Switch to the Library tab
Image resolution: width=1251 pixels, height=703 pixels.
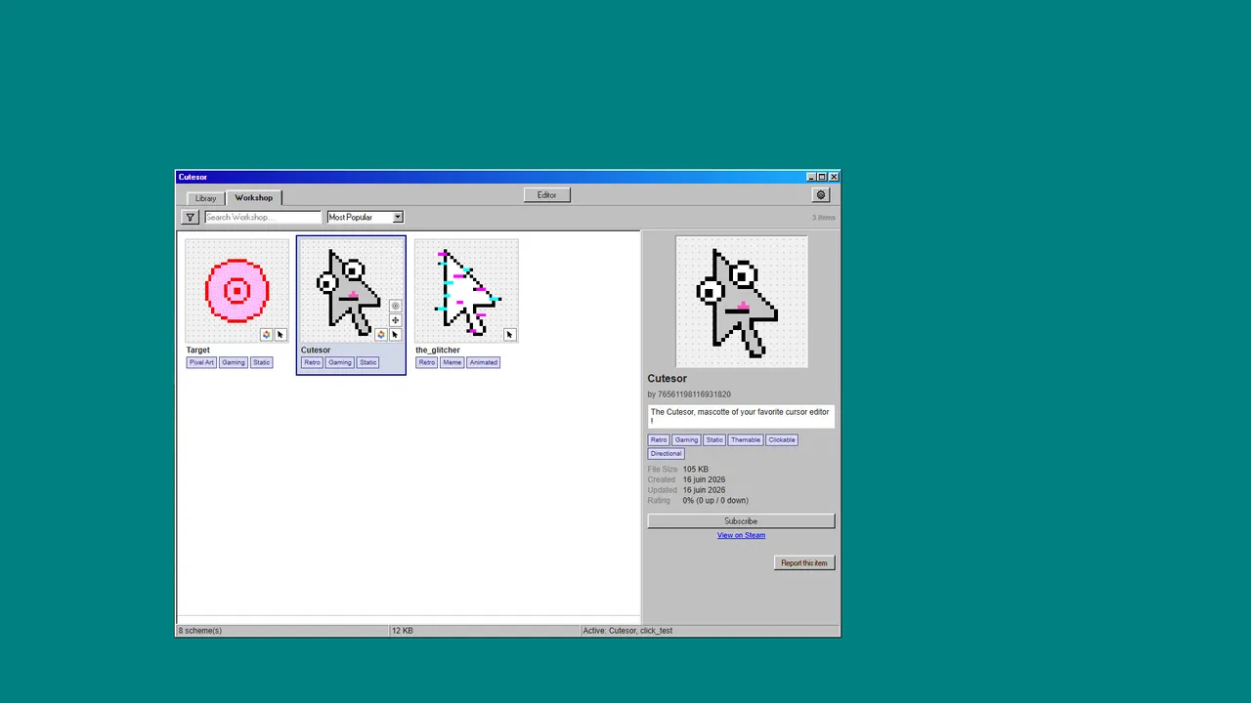[205, 198]
